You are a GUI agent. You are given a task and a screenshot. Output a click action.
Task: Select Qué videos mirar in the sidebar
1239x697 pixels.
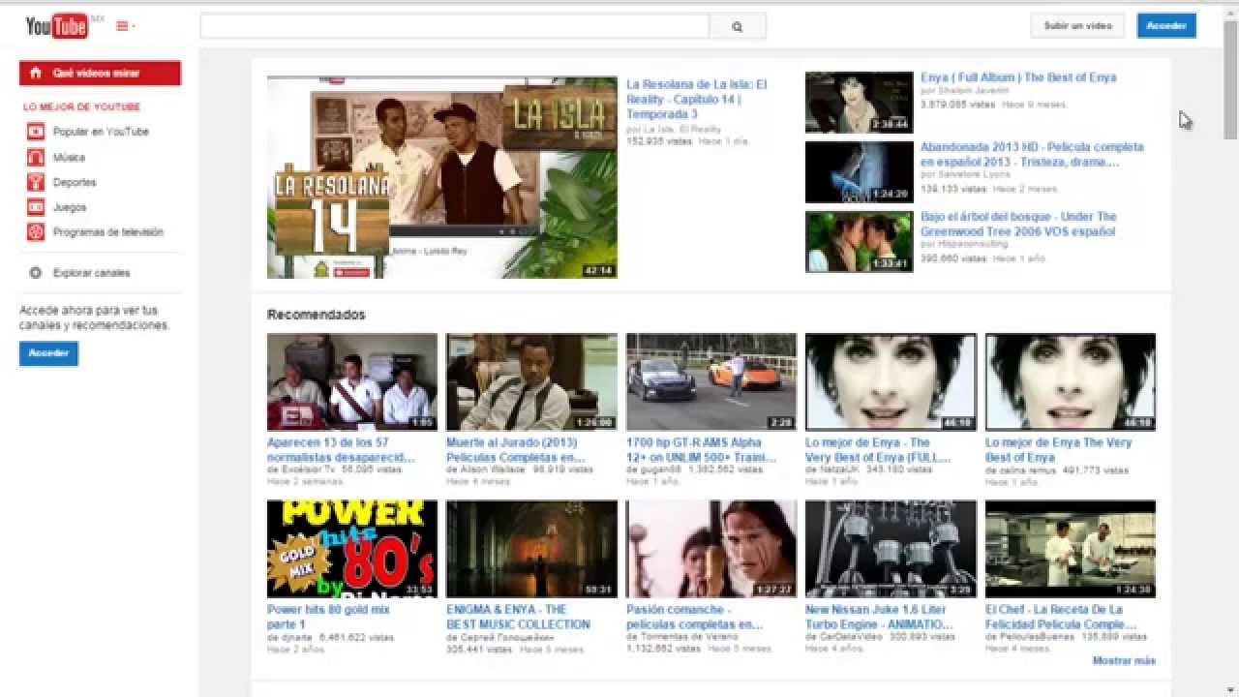[100, 73]
